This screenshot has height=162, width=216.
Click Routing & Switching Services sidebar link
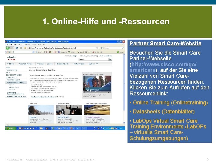coord(16,96)
